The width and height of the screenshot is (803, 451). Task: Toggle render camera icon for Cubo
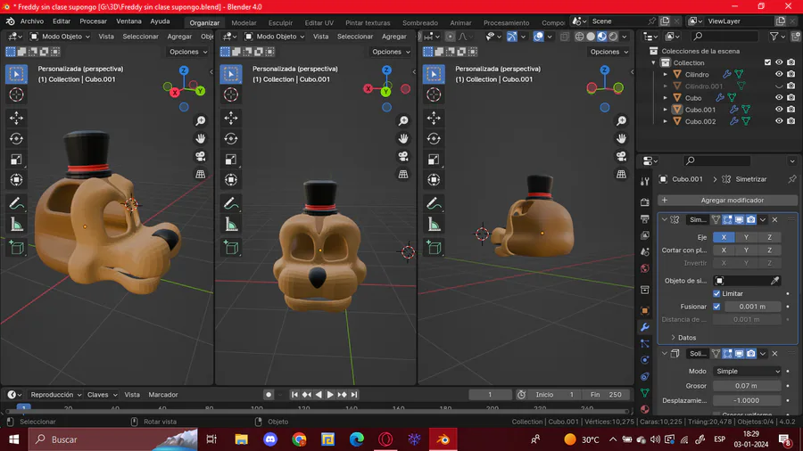click(x=791, y=98)
